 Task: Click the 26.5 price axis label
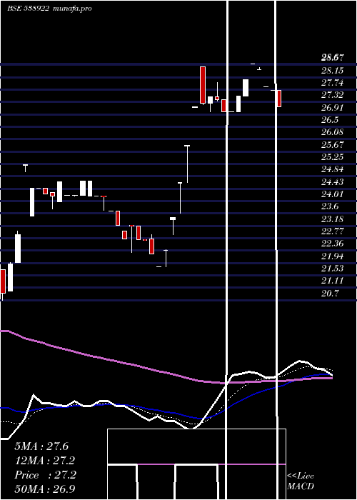330,120
